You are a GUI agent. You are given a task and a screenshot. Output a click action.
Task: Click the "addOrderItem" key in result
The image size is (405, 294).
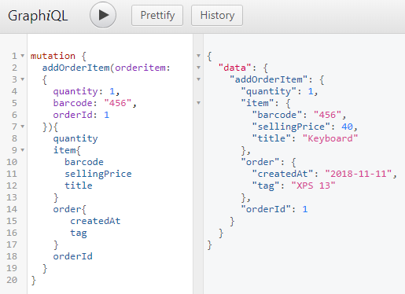268,79
